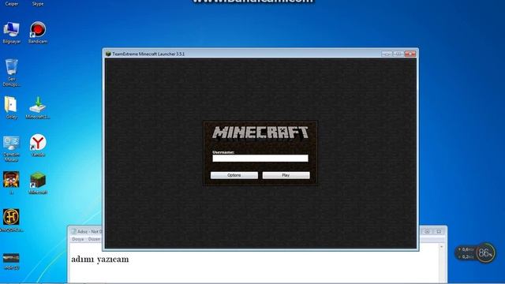
Task: Select the indir (1) image file icon
Action: tap(11, 261)
